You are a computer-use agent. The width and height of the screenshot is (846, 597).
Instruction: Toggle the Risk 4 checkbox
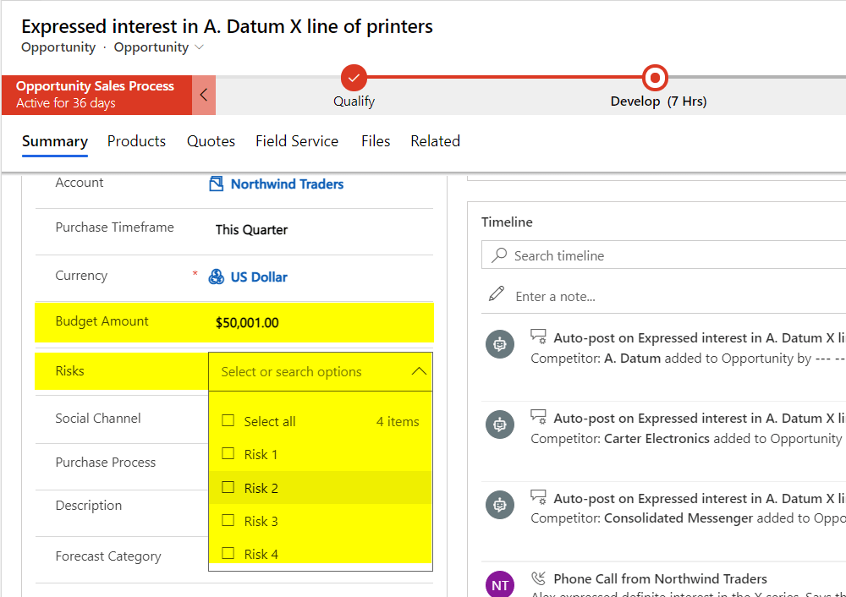point(228,554)
